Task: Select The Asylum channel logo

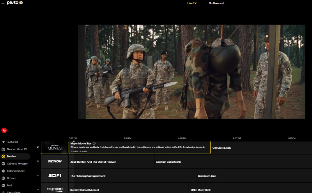Action: [x=55, y=188]
